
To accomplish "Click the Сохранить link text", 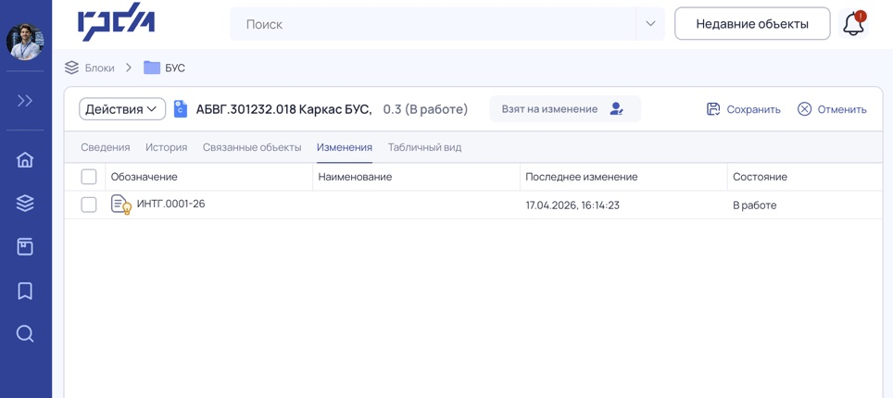I will coord(753,109).
